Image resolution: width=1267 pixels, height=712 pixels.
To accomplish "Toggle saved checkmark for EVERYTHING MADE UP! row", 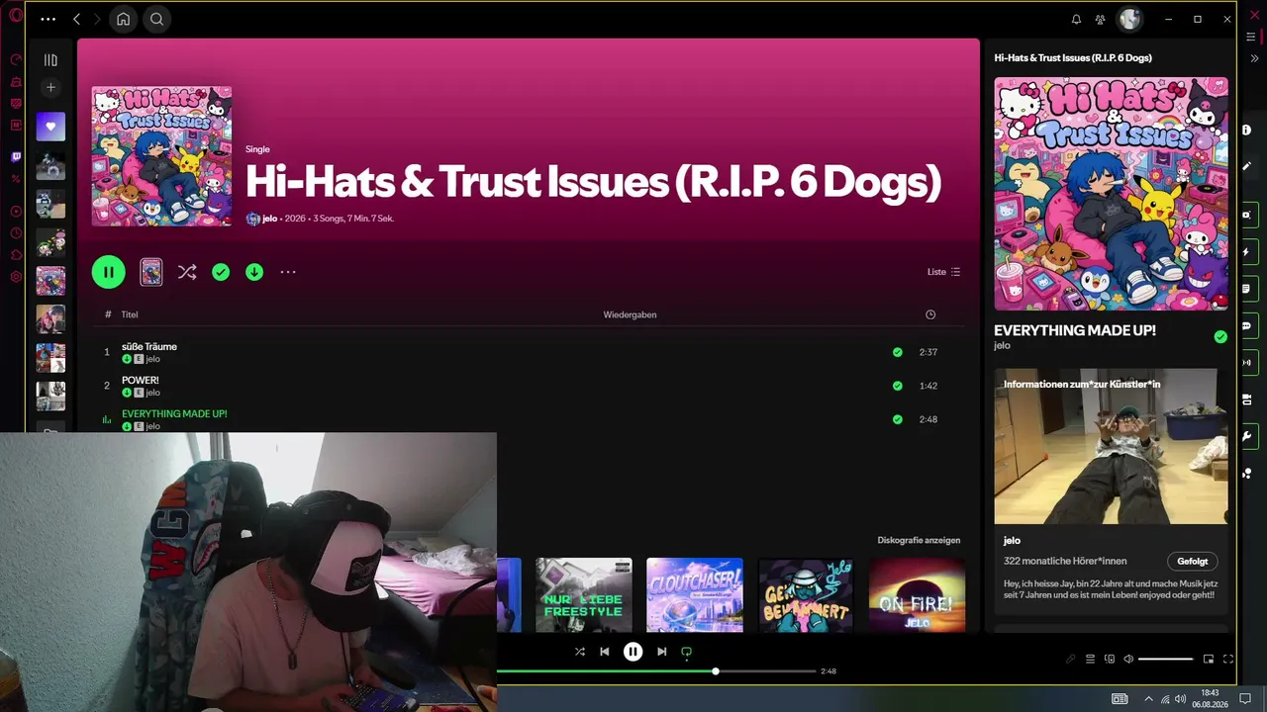I will (897, 419).
